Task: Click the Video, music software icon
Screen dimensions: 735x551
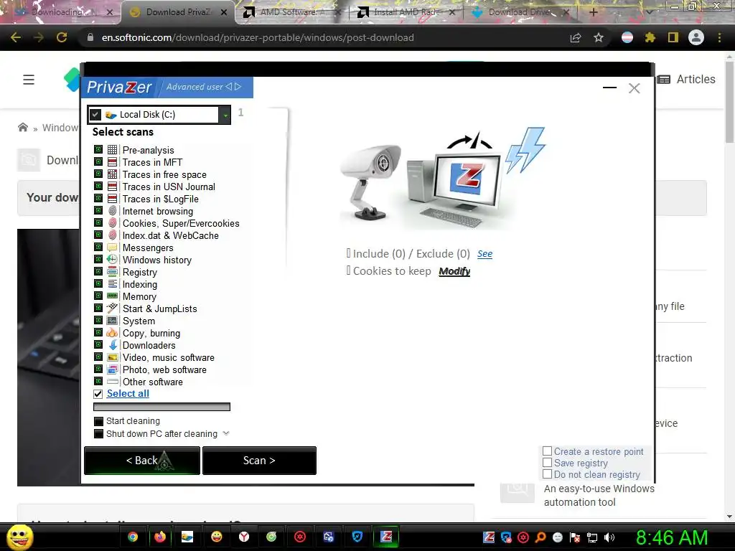Action: point(112,357)
